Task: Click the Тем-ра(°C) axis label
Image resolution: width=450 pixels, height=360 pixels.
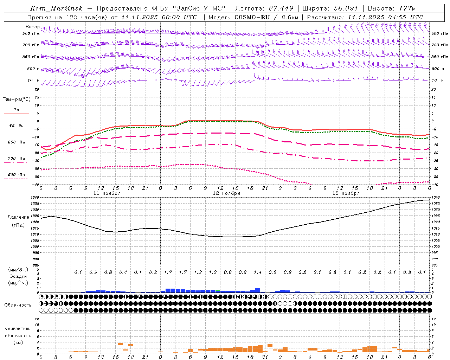Action: (17, 99)
